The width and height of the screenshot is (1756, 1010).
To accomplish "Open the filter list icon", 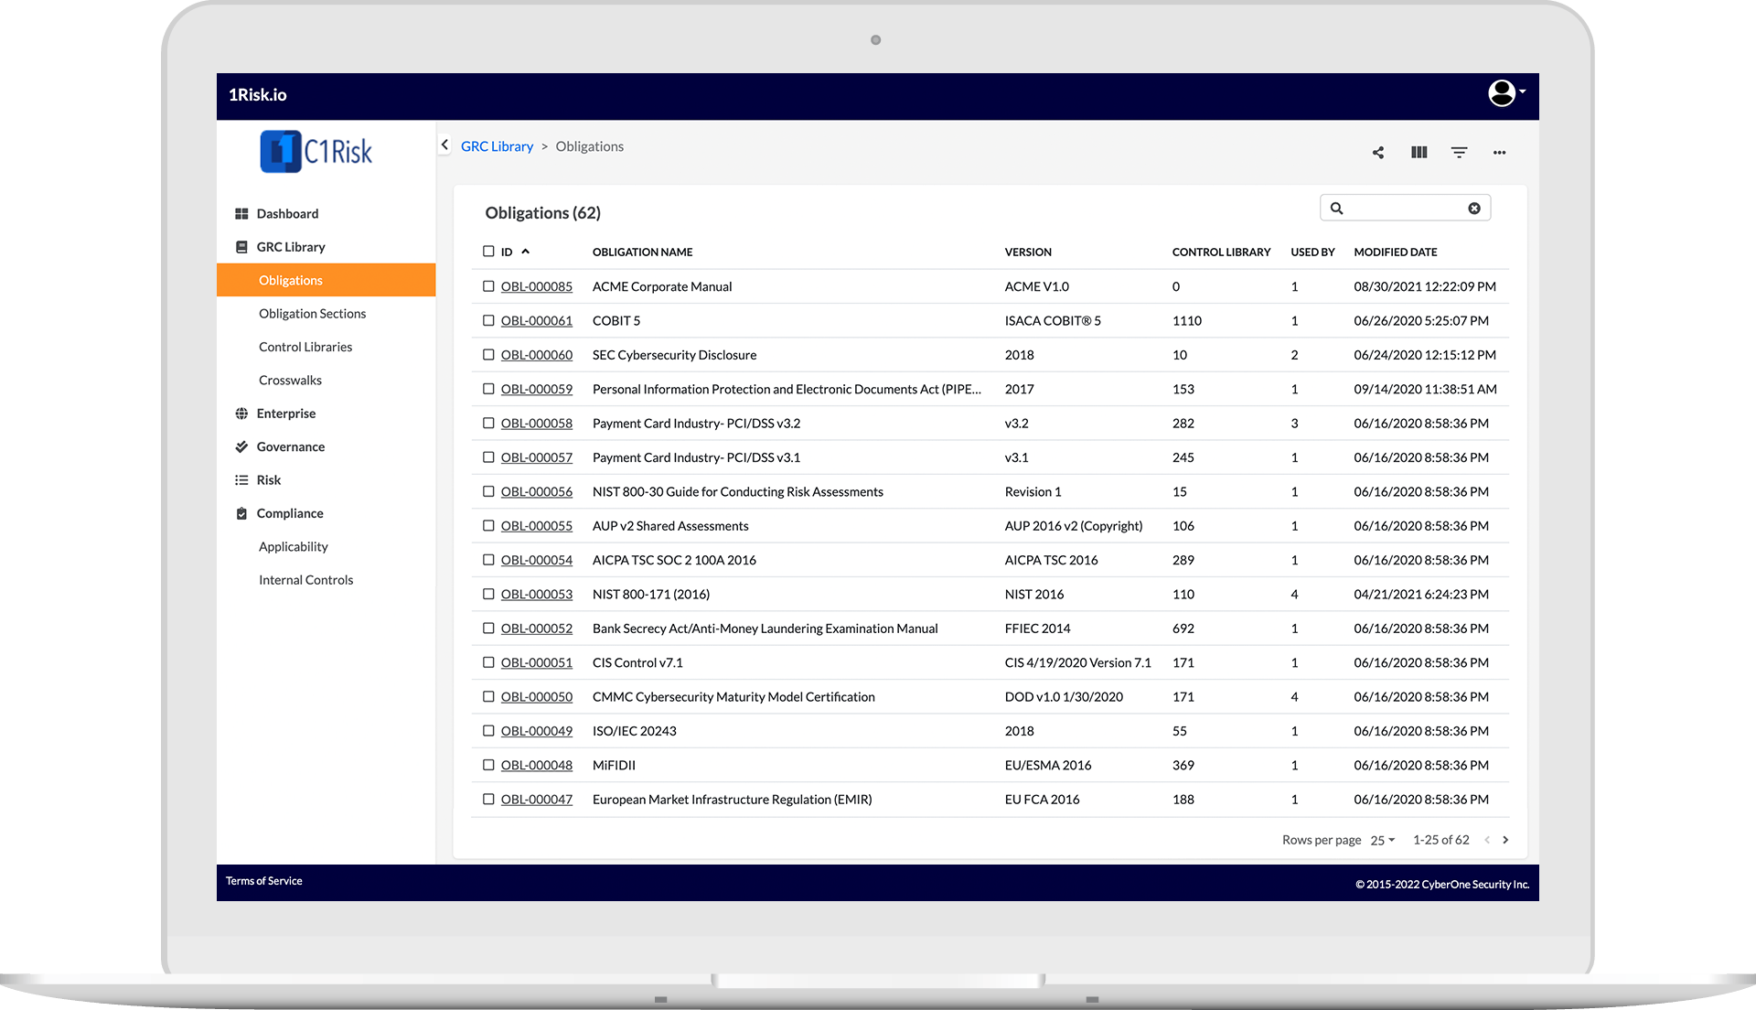I will click(1459, 153).
